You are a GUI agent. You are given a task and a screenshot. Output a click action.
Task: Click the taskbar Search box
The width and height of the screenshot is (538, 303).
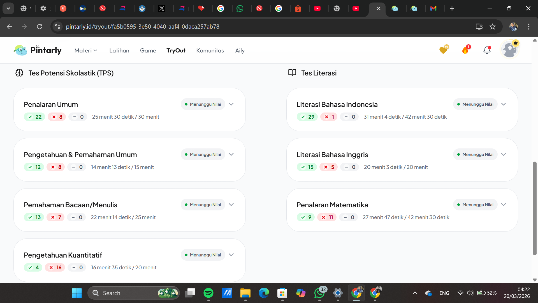coord(134,293)
